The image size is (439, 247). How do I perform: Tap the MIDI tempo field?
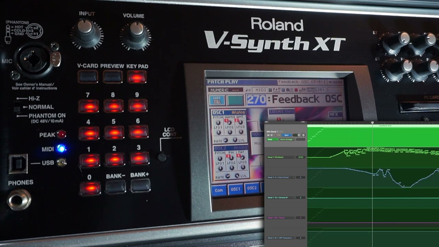point(260,90)
